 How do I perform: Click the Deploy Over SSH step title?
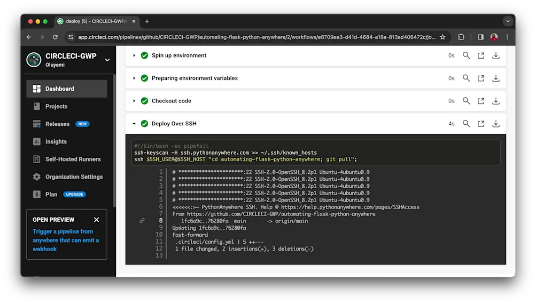174,124
